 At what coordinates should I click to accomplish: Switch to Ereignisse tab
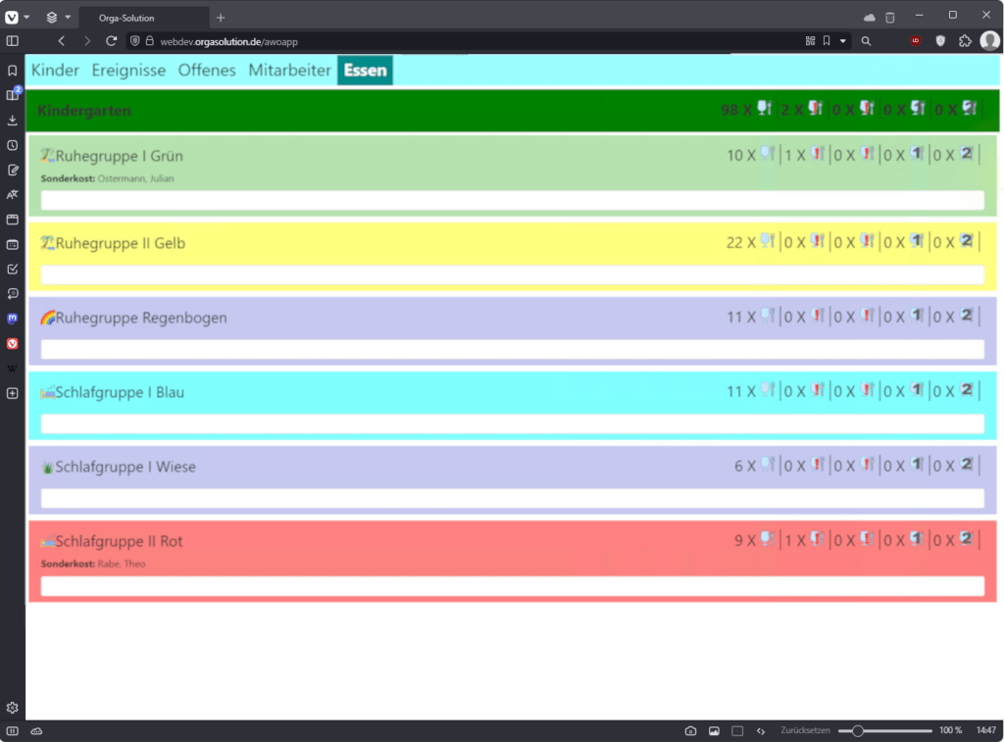click(128, 70)
